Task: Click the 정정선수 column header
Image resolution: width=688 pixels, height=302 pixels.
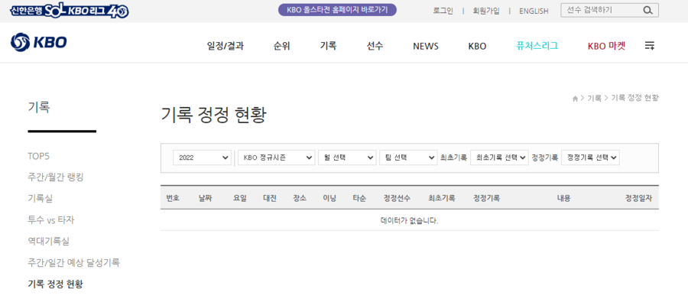Action: (397, 199)
